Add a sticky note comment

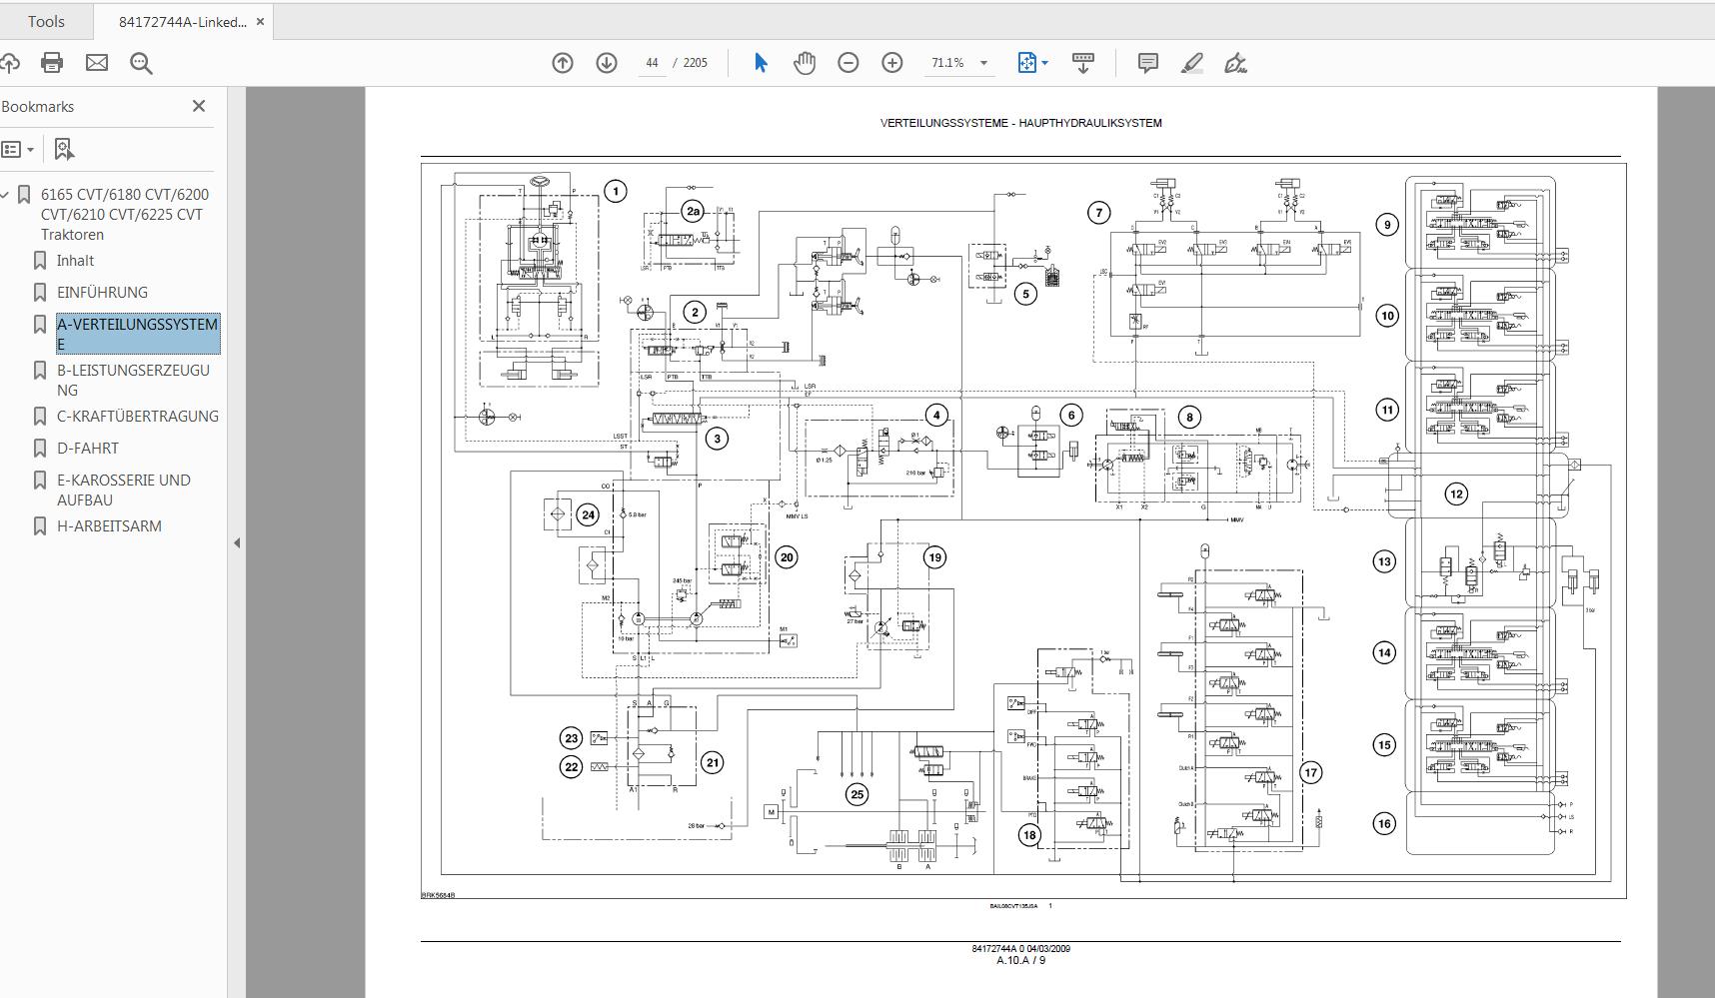(x=1148, y=63)
